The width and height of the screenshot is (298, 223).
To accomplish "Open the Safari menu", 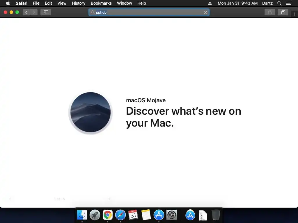I will click(x=22, y=3).
